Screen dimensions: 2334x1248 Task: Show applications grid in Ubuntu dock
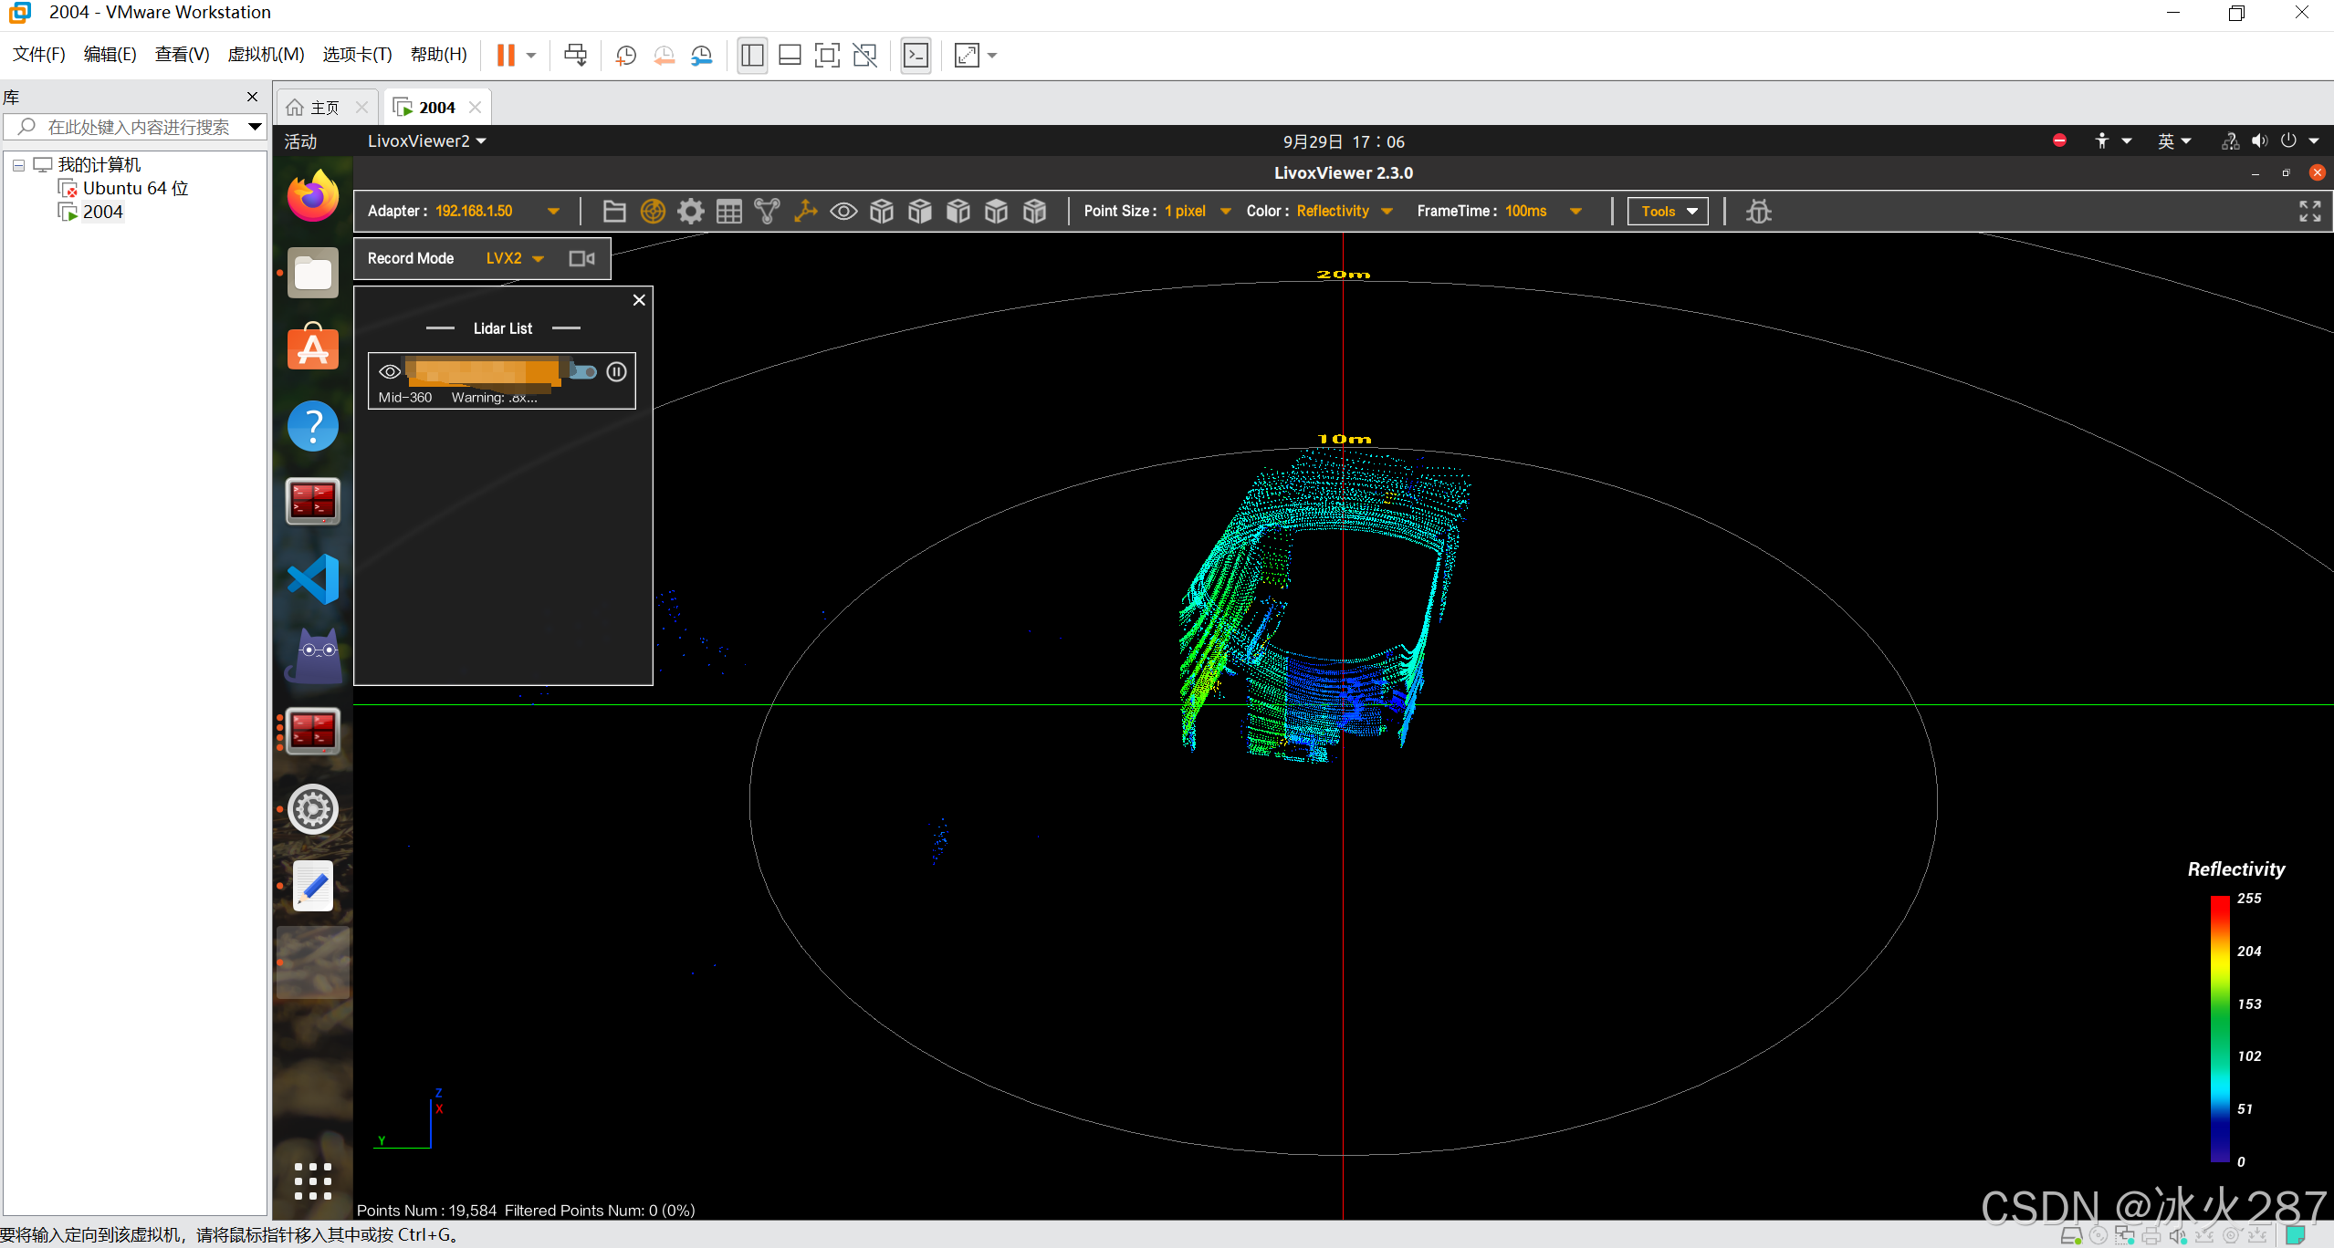313,1181
